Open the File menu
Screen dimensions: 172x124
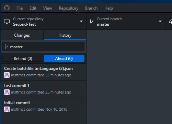pyautogui.click(x=20, y=8)
